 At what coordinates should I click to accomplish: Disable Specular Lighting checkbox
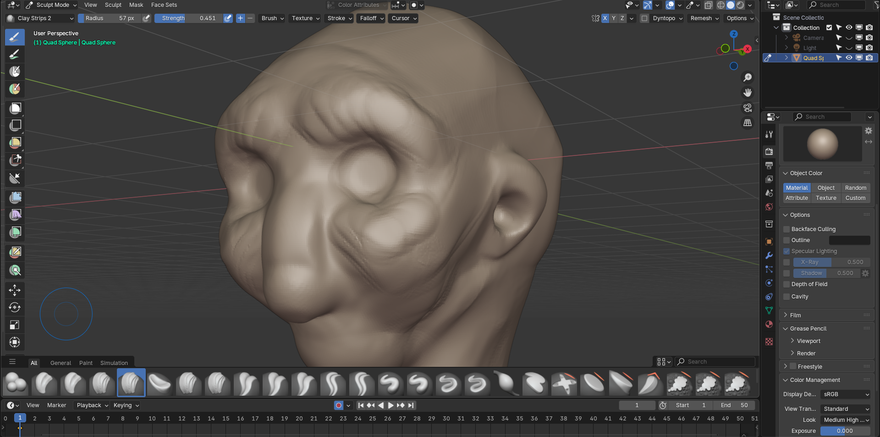tap(786, 251)
